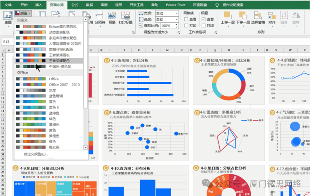This screenshot has height=196, width=311.
Task: Toggle 网格线 查看 checkbox
Action: (186, 19)
